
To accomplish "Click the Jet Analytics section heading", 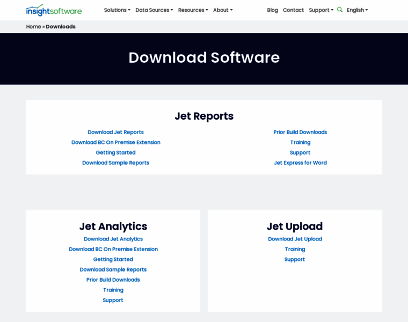I will pos(113,226).
